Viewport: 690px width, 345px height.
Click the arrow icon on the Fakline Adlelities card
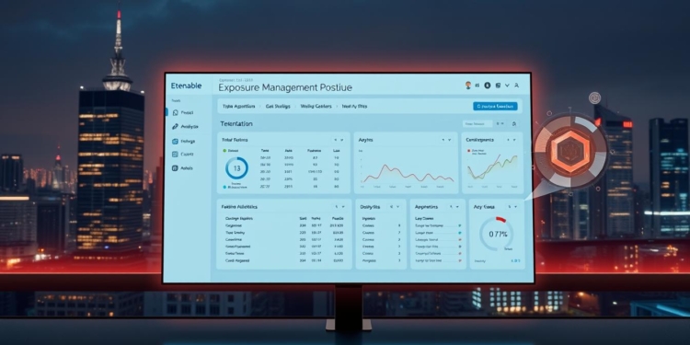click(x=336, y=206)
